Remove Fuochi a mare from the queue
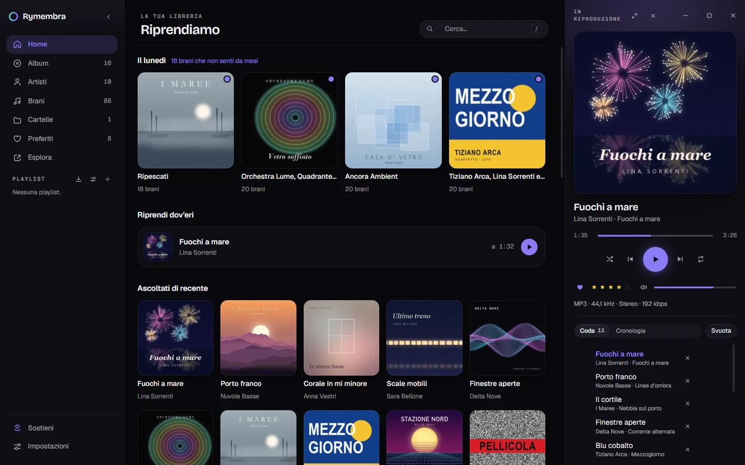This screenshot has height=465, width=745. tap(688, 358)
